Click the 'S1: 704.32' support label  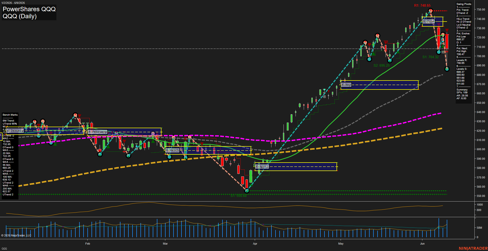[431, 57]
